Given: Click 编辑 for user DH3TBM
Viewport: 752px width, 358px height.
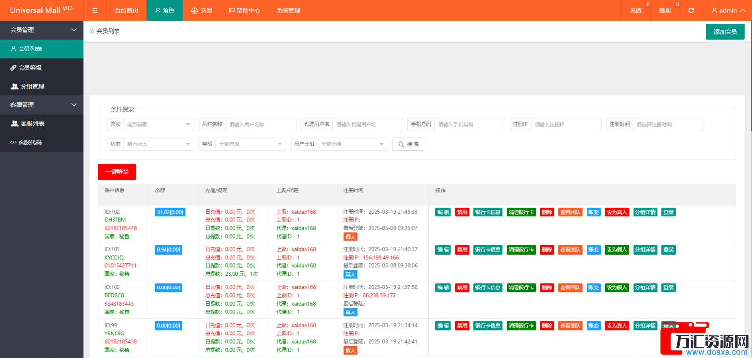Looking at the screenshot, I should point(443,212).
